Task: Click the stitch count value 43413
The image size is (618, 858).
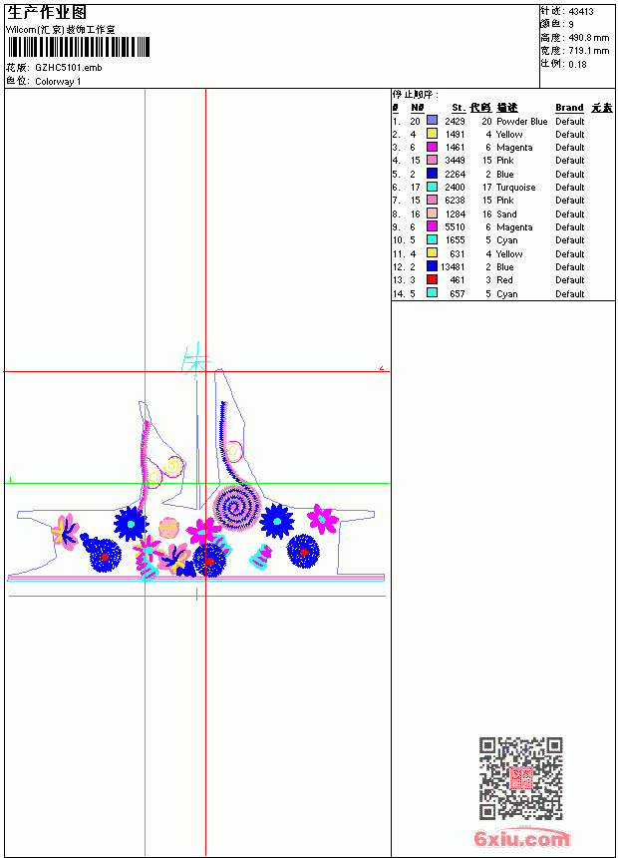Action: tap(581, 12)
